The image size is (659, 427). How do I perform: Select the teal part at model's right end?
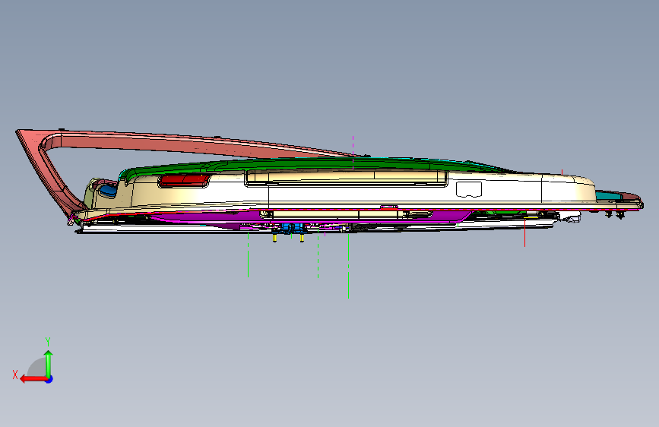(x=609, y=195)
